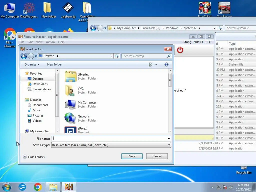Screen dimensions: 256x192
Task: Click the blue taskbar app beside Start
Action: click(22, 187)
